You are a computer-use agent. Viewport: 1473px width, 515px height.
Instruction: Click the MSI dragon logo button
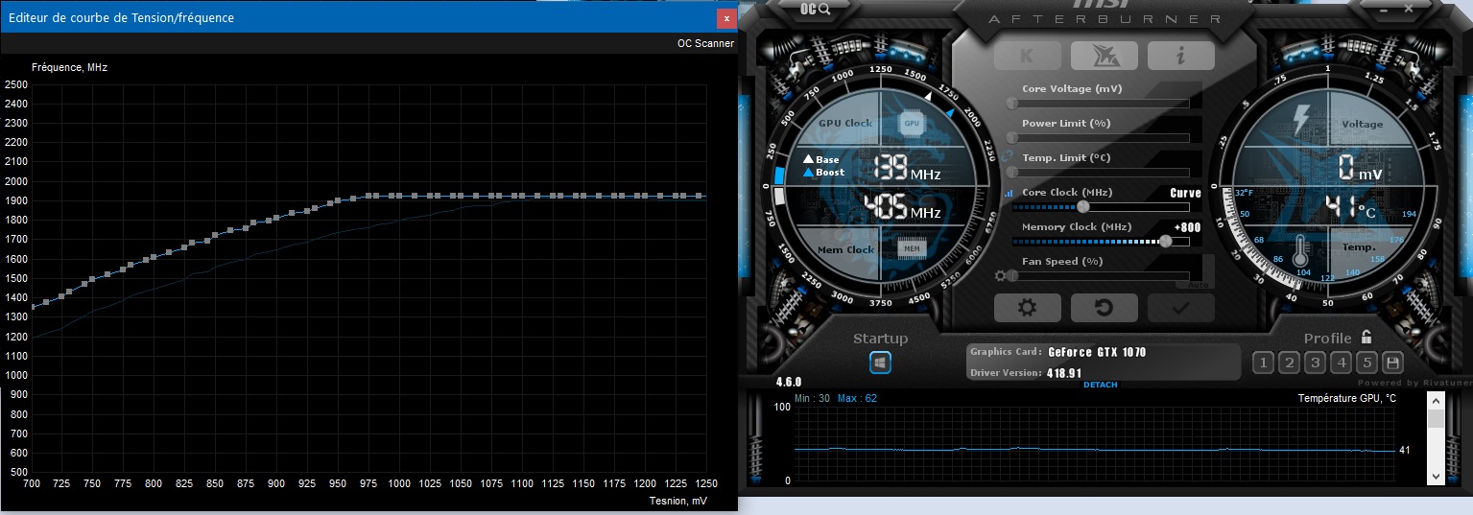(1104, 56)
